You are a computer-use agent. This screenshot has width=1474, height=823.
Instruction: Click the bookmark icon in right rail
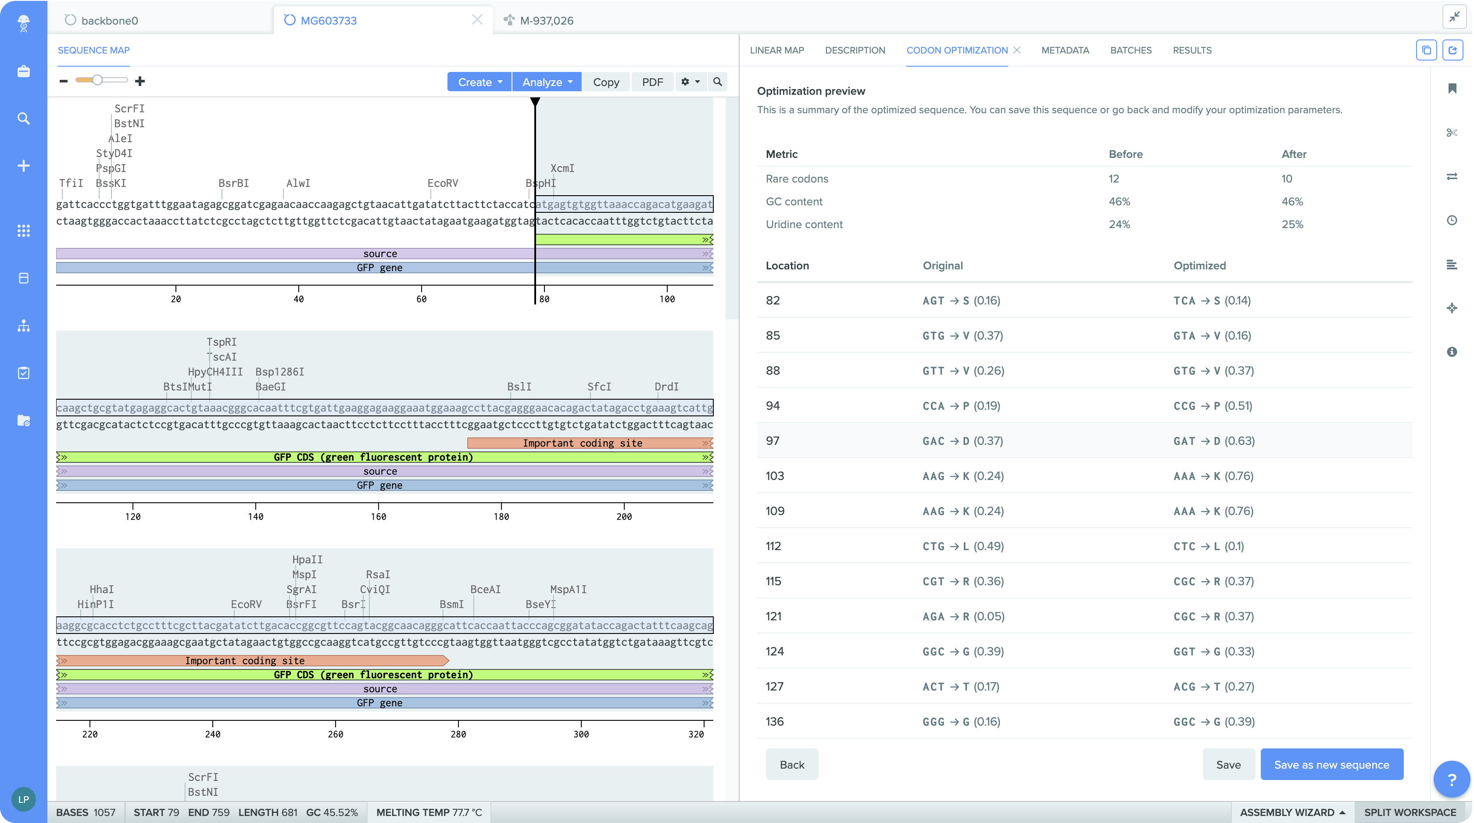(x=1452, y=88)
